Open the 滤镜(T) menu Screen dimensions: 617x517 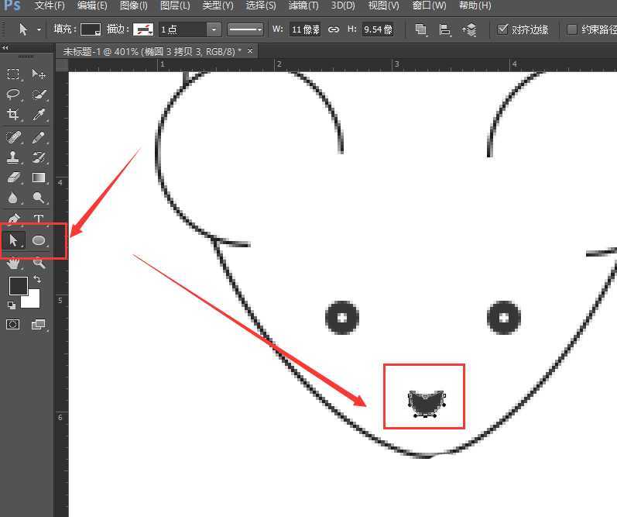pyautogui.click(x=303, y=5)
